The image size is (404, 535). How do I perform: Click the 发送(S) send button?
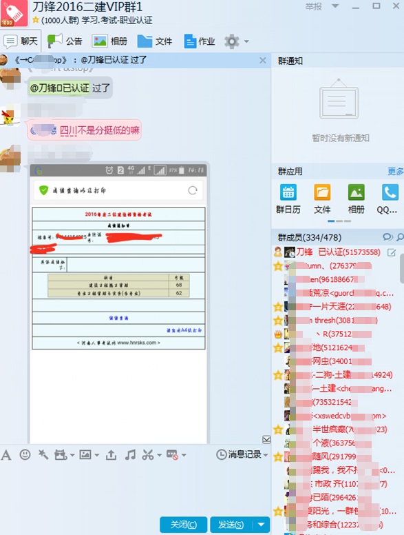[x=231, y=525]
